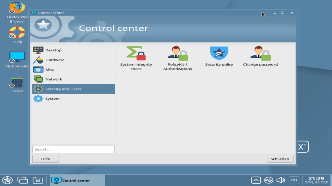The width and height of the screenshot is (332, 186).
Task: Click the Schließen button
Action: 280,159
